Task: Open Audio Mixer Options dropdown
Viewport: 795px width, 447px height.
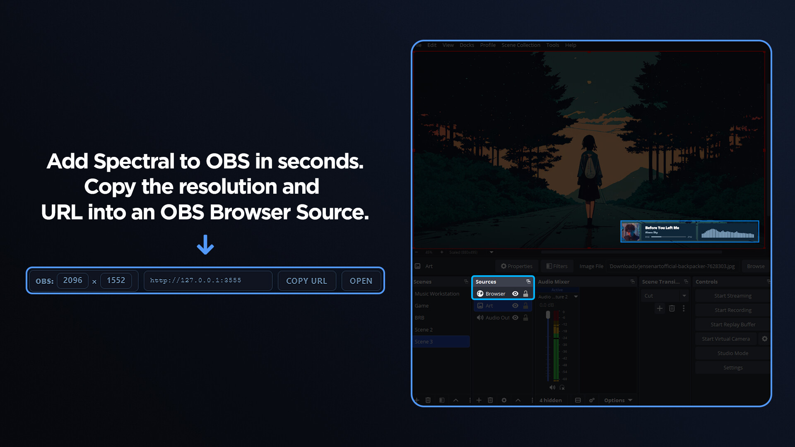Action: coord(618,400)
